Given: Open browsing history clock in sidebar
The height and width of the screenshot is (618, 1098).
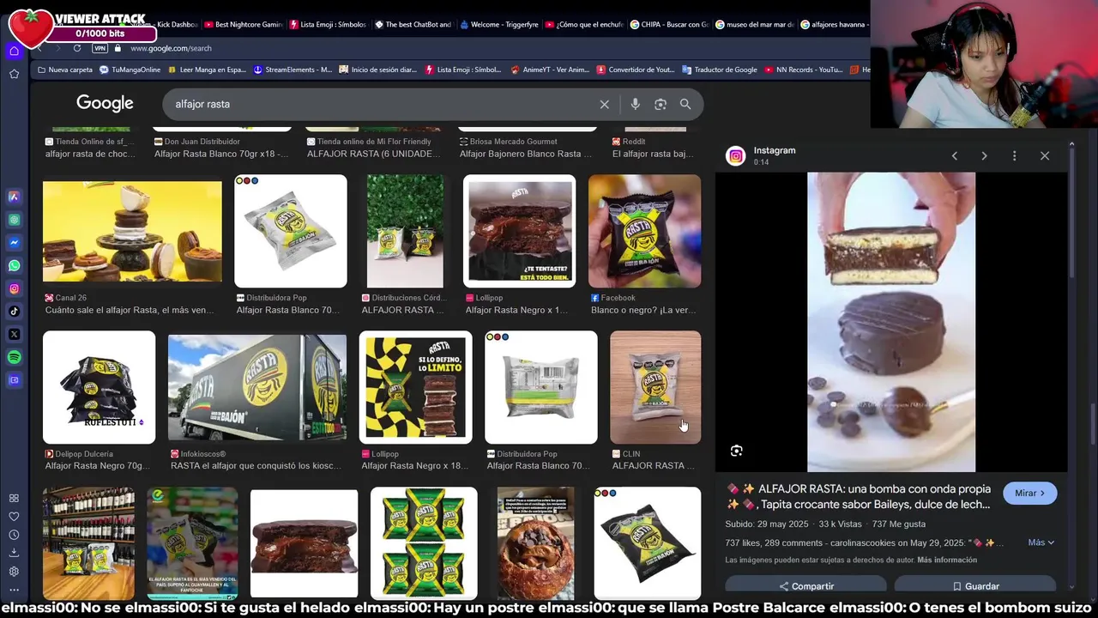Looking at the screenshot, I should tap(14, 535).
